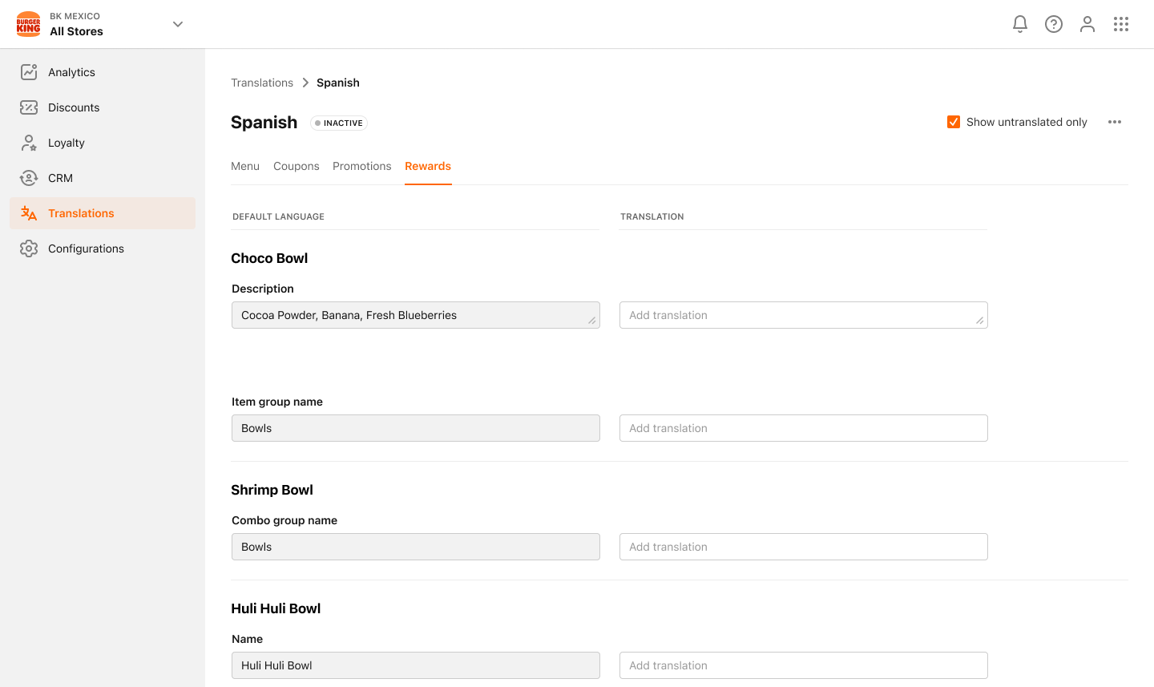Click the Shrimp Bowl combo group translation field

click(x=804, y=547)
